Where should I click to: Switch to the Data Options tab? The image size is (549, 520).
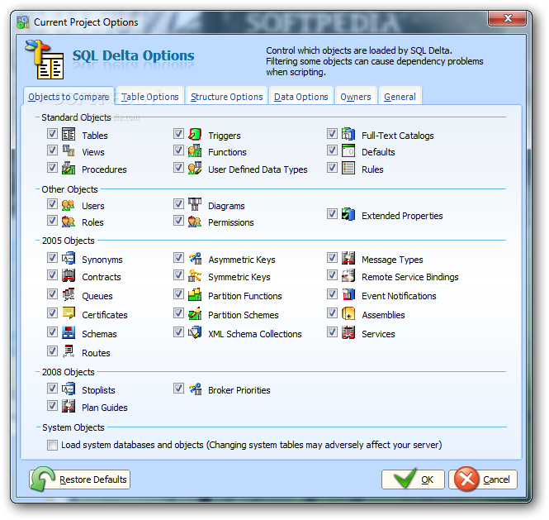pyautogui.click(x=301, y=97)
